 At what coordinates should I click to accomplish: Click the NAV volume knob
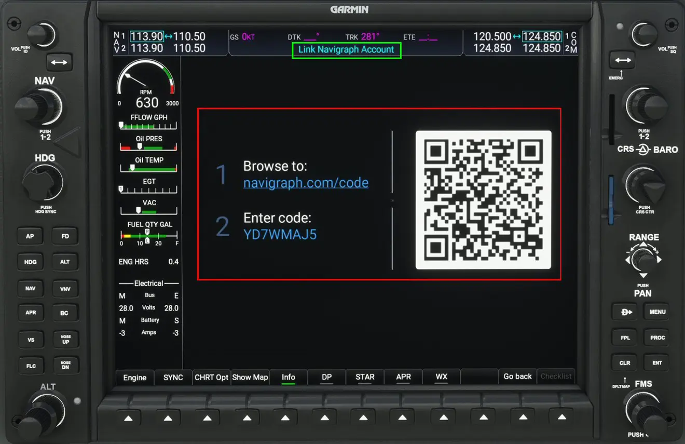coord(41,35)
